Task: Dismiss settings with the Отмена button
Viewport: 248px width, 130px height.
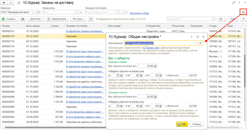Action: [x=196, y=124]
